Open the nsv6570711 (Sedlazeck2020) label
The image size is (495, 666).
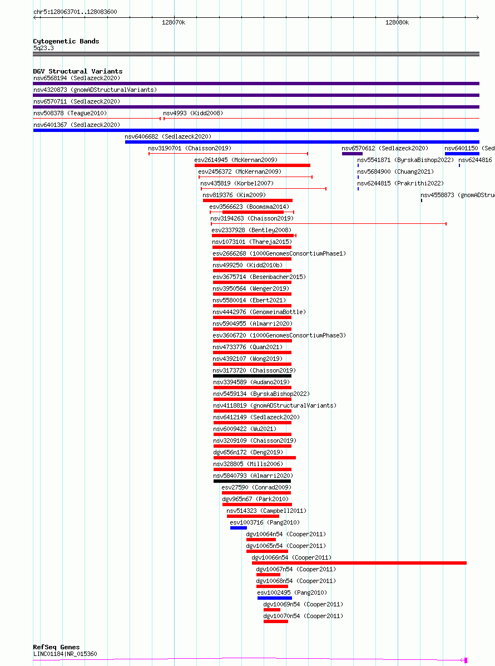(77, 101)
